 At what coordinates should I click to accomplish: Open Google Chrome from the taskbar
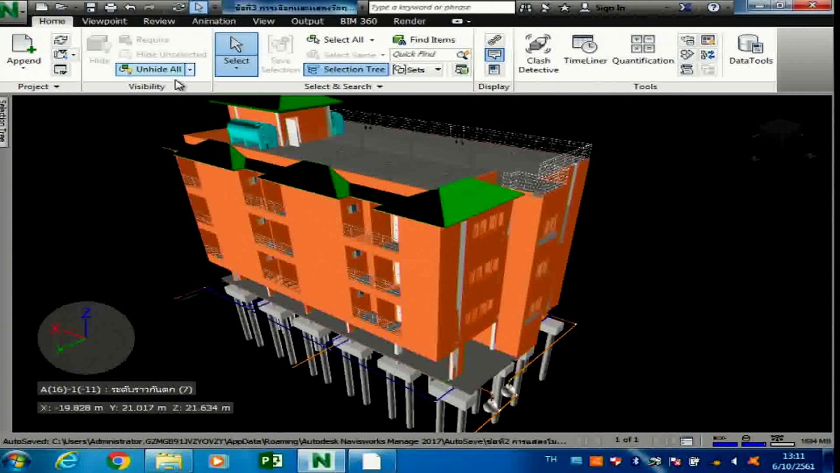coord(118,461)
